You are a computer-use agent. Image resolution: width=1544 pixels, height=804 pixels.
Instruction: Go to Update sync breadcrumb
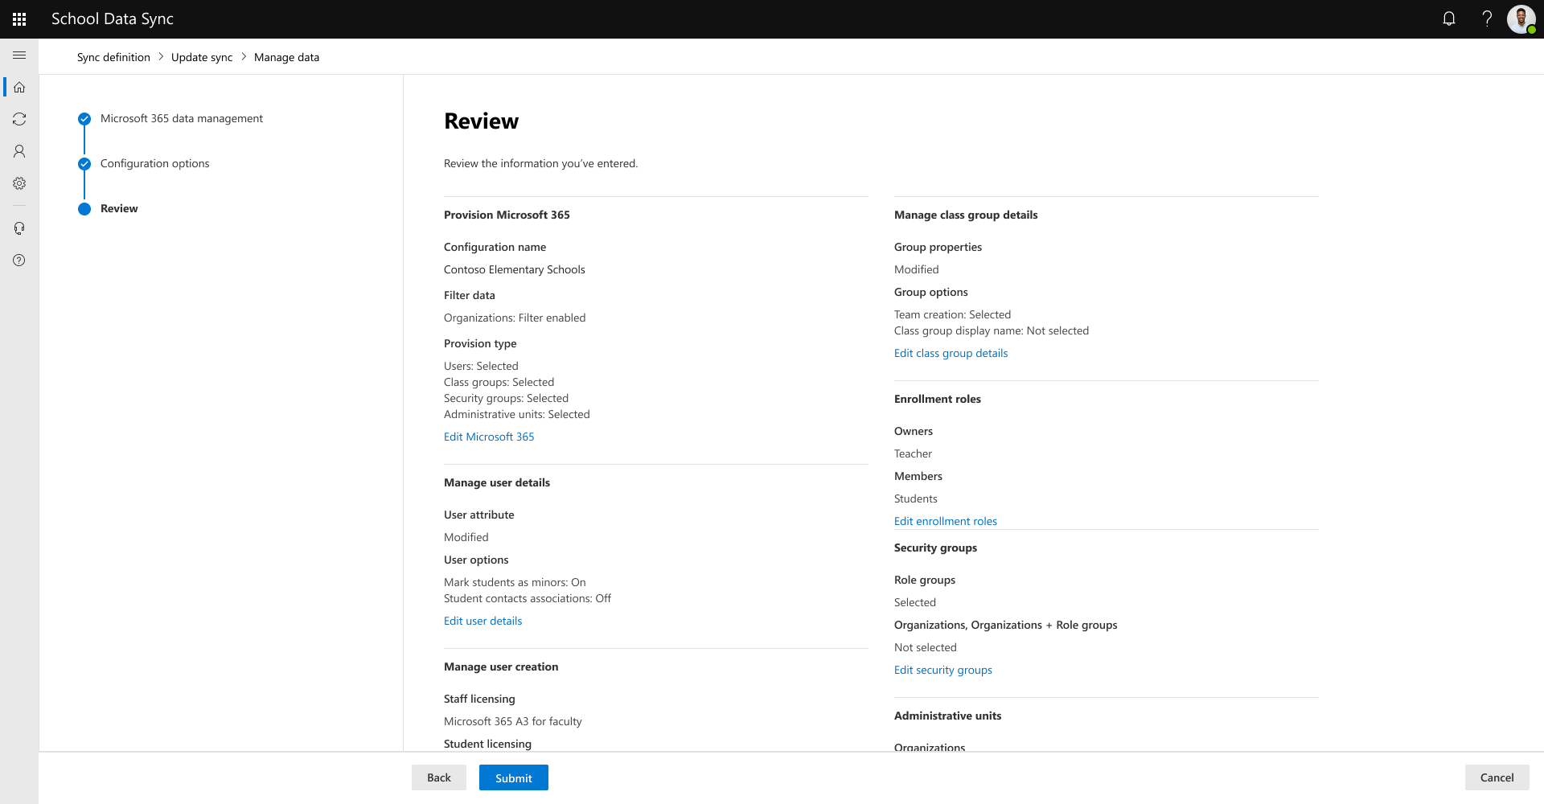pyautogui.click(x=202, y=57)
